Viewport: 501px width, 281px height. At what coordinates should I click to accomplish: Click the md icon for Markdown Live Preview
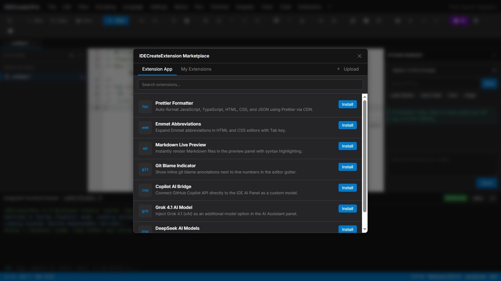(x=145, y=149)
